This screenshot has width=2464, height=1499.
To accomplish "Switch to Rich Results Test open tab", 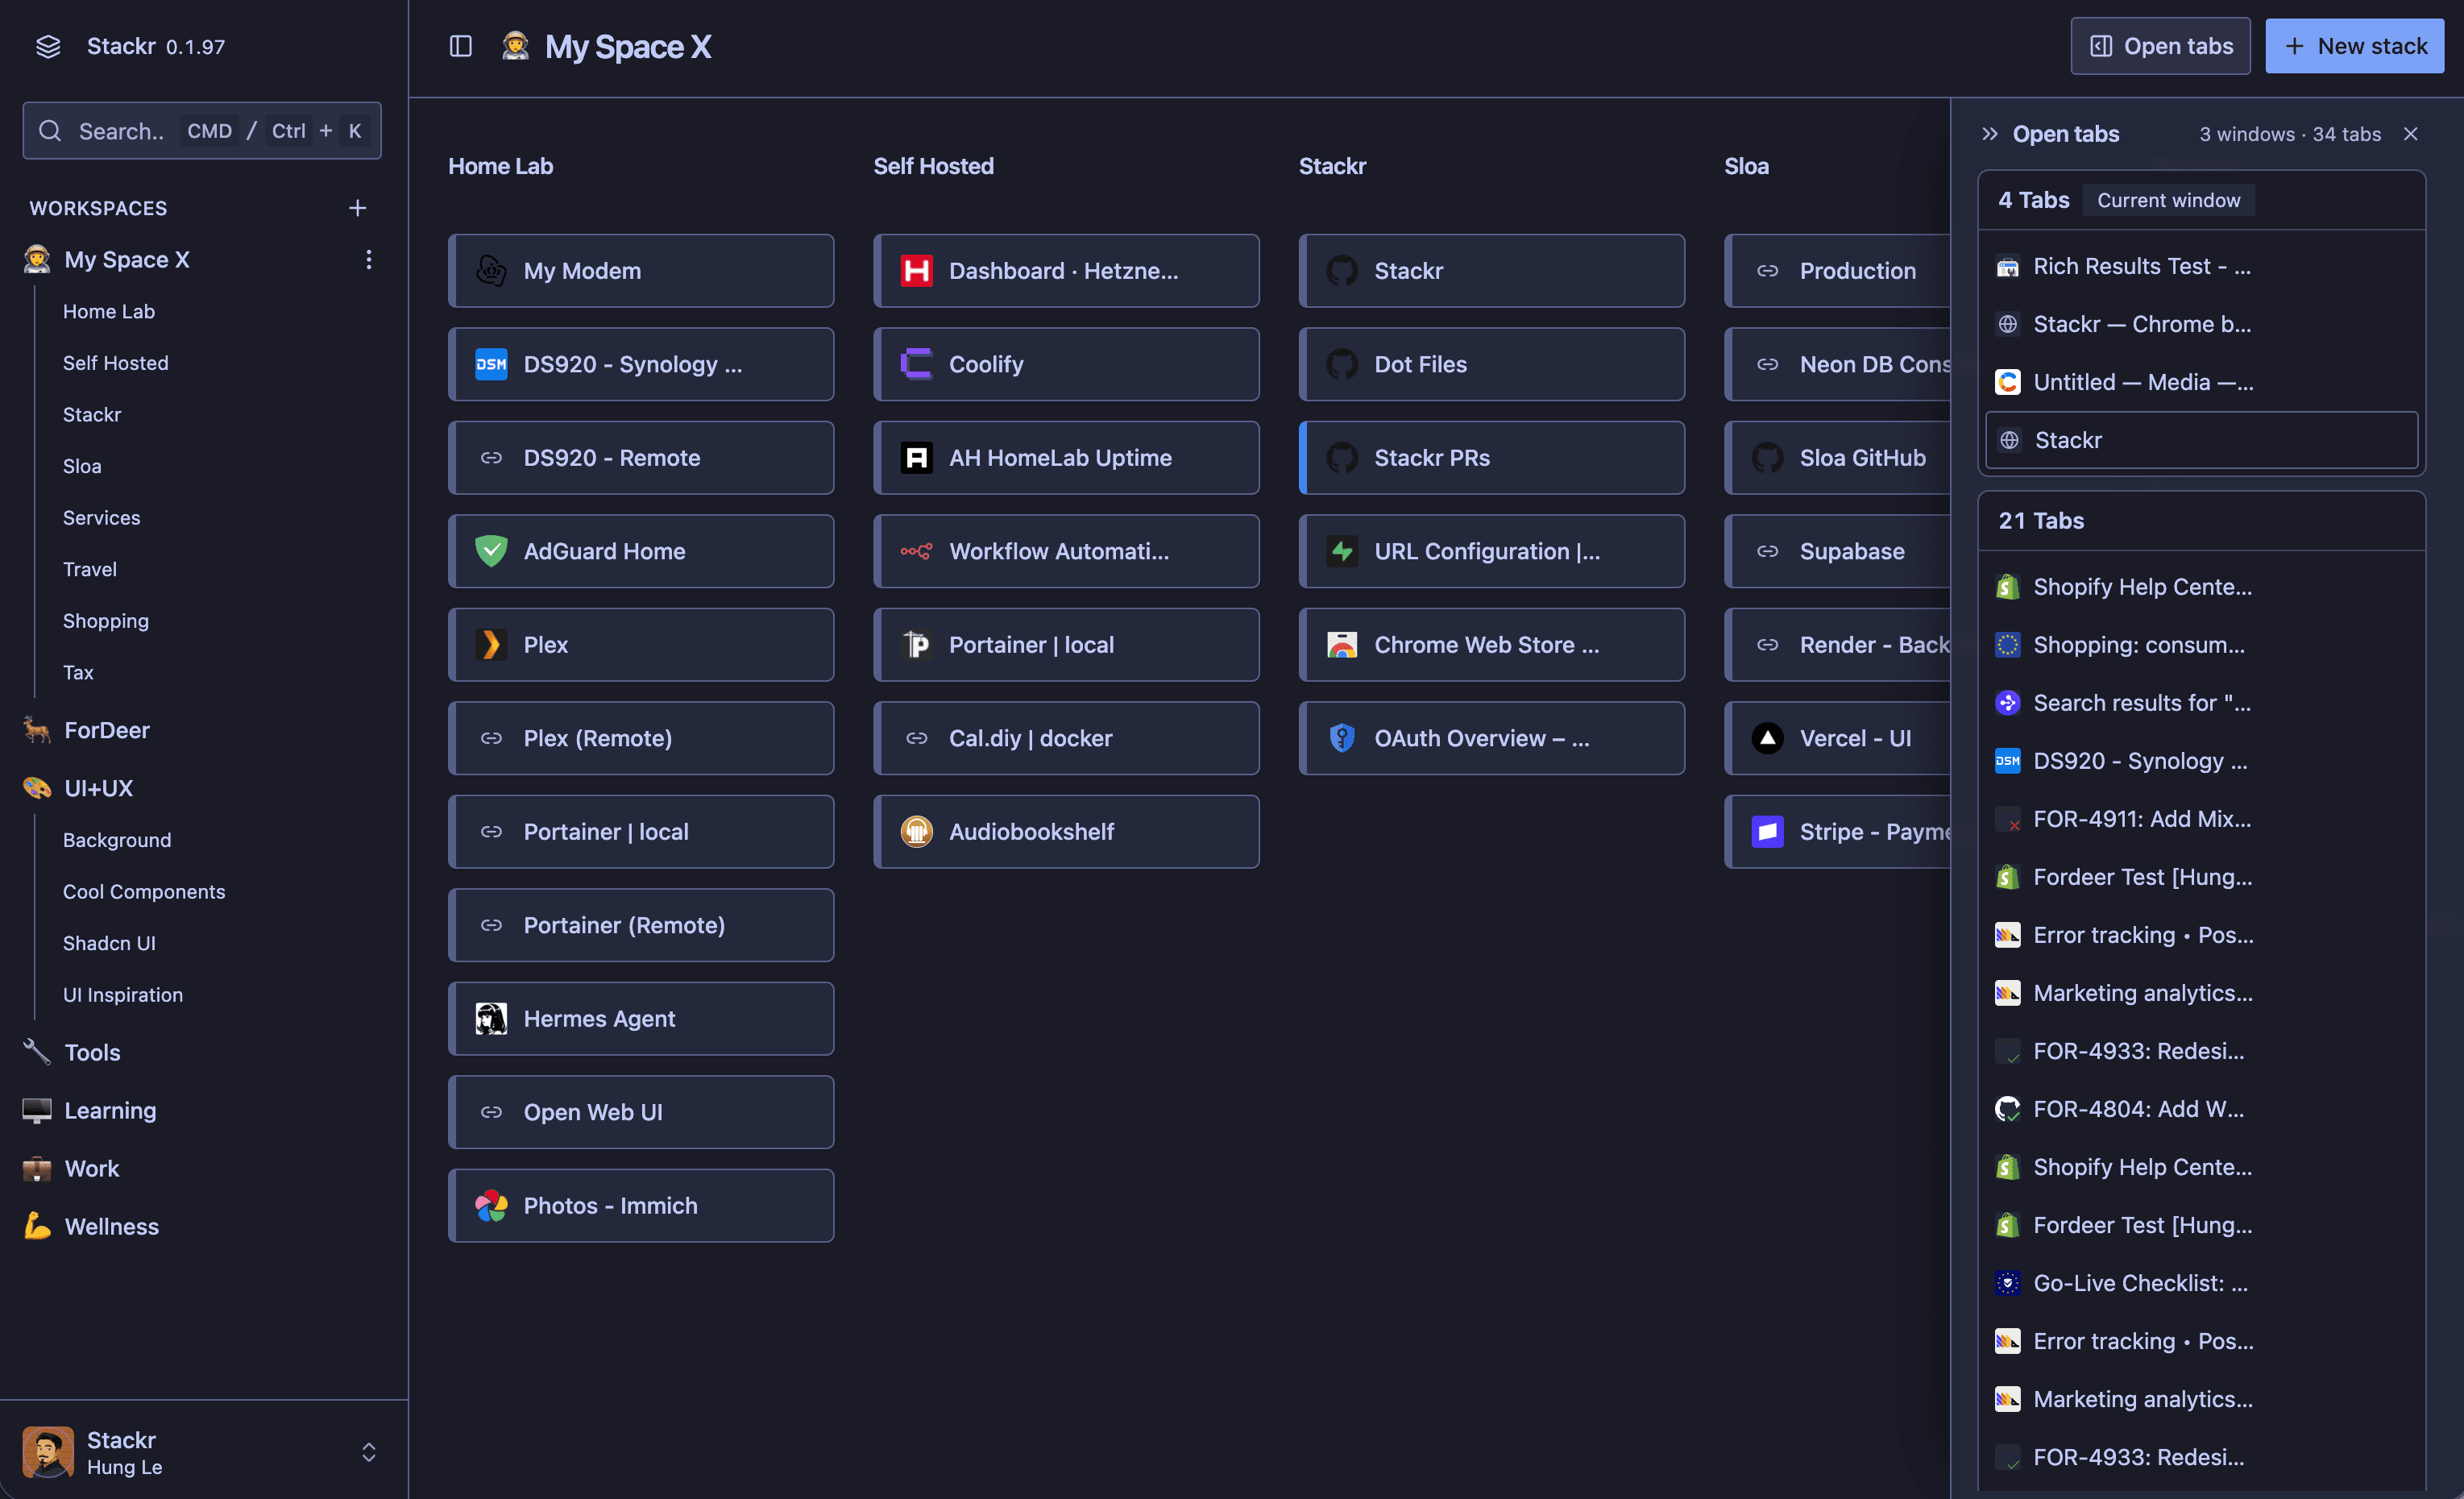I will 2201,266.
